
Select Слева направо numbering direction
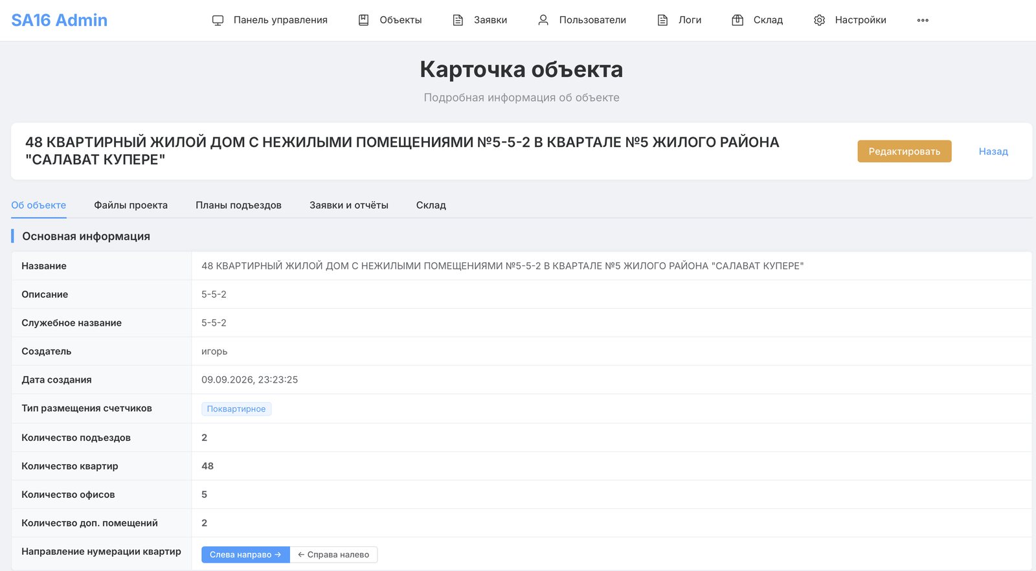click(x=245, y=555)
